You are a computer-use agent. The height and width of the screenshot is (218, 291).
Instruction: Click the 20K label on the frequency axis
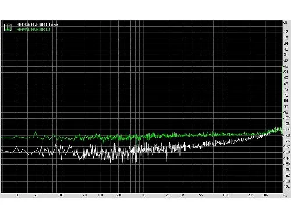pos(251,195)
